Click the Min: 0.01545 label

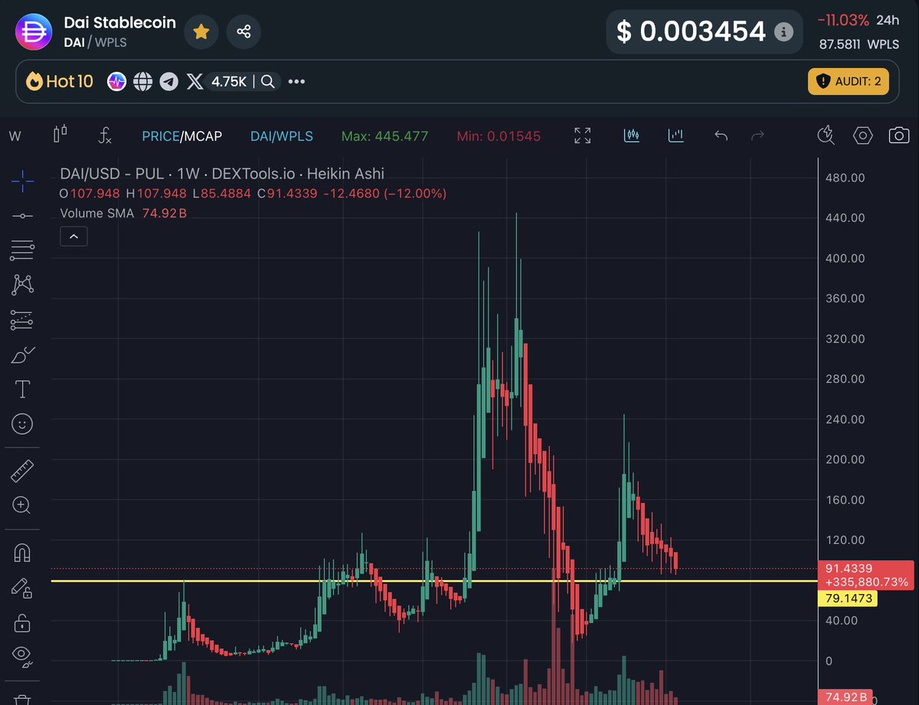click(499, 136)
